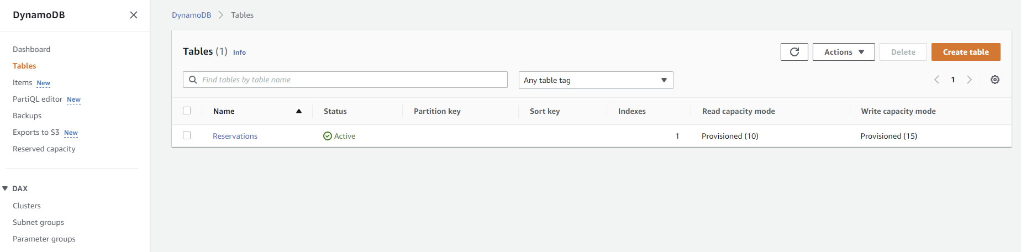Open the Tables Info link
1021x252 pixels.
coord(239,53)
